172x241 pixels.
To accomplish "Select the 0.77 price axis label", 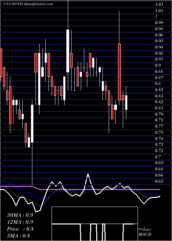I will tap(159, 126).
